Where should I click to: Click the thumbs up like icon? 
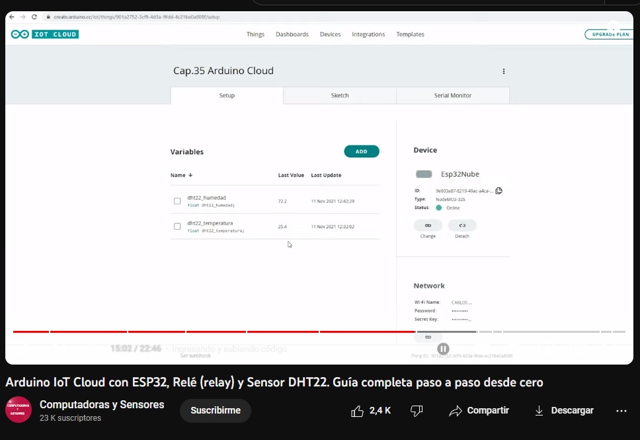357,410
